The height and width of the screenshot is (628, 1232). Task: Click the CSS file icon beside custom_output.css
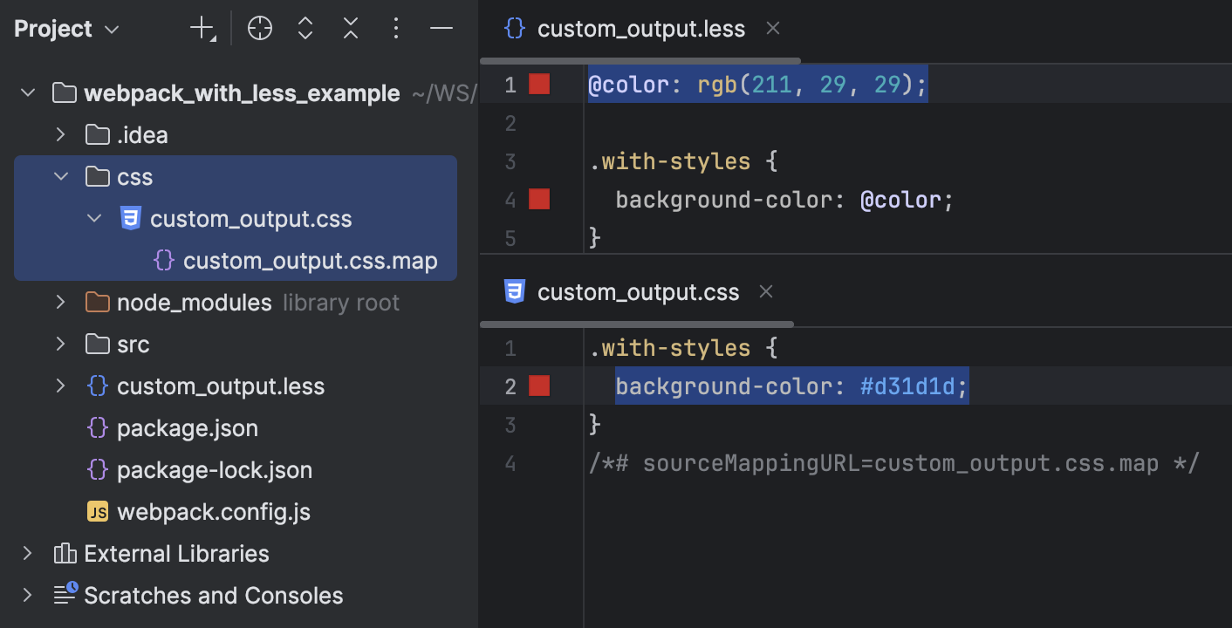pos(130,218)
